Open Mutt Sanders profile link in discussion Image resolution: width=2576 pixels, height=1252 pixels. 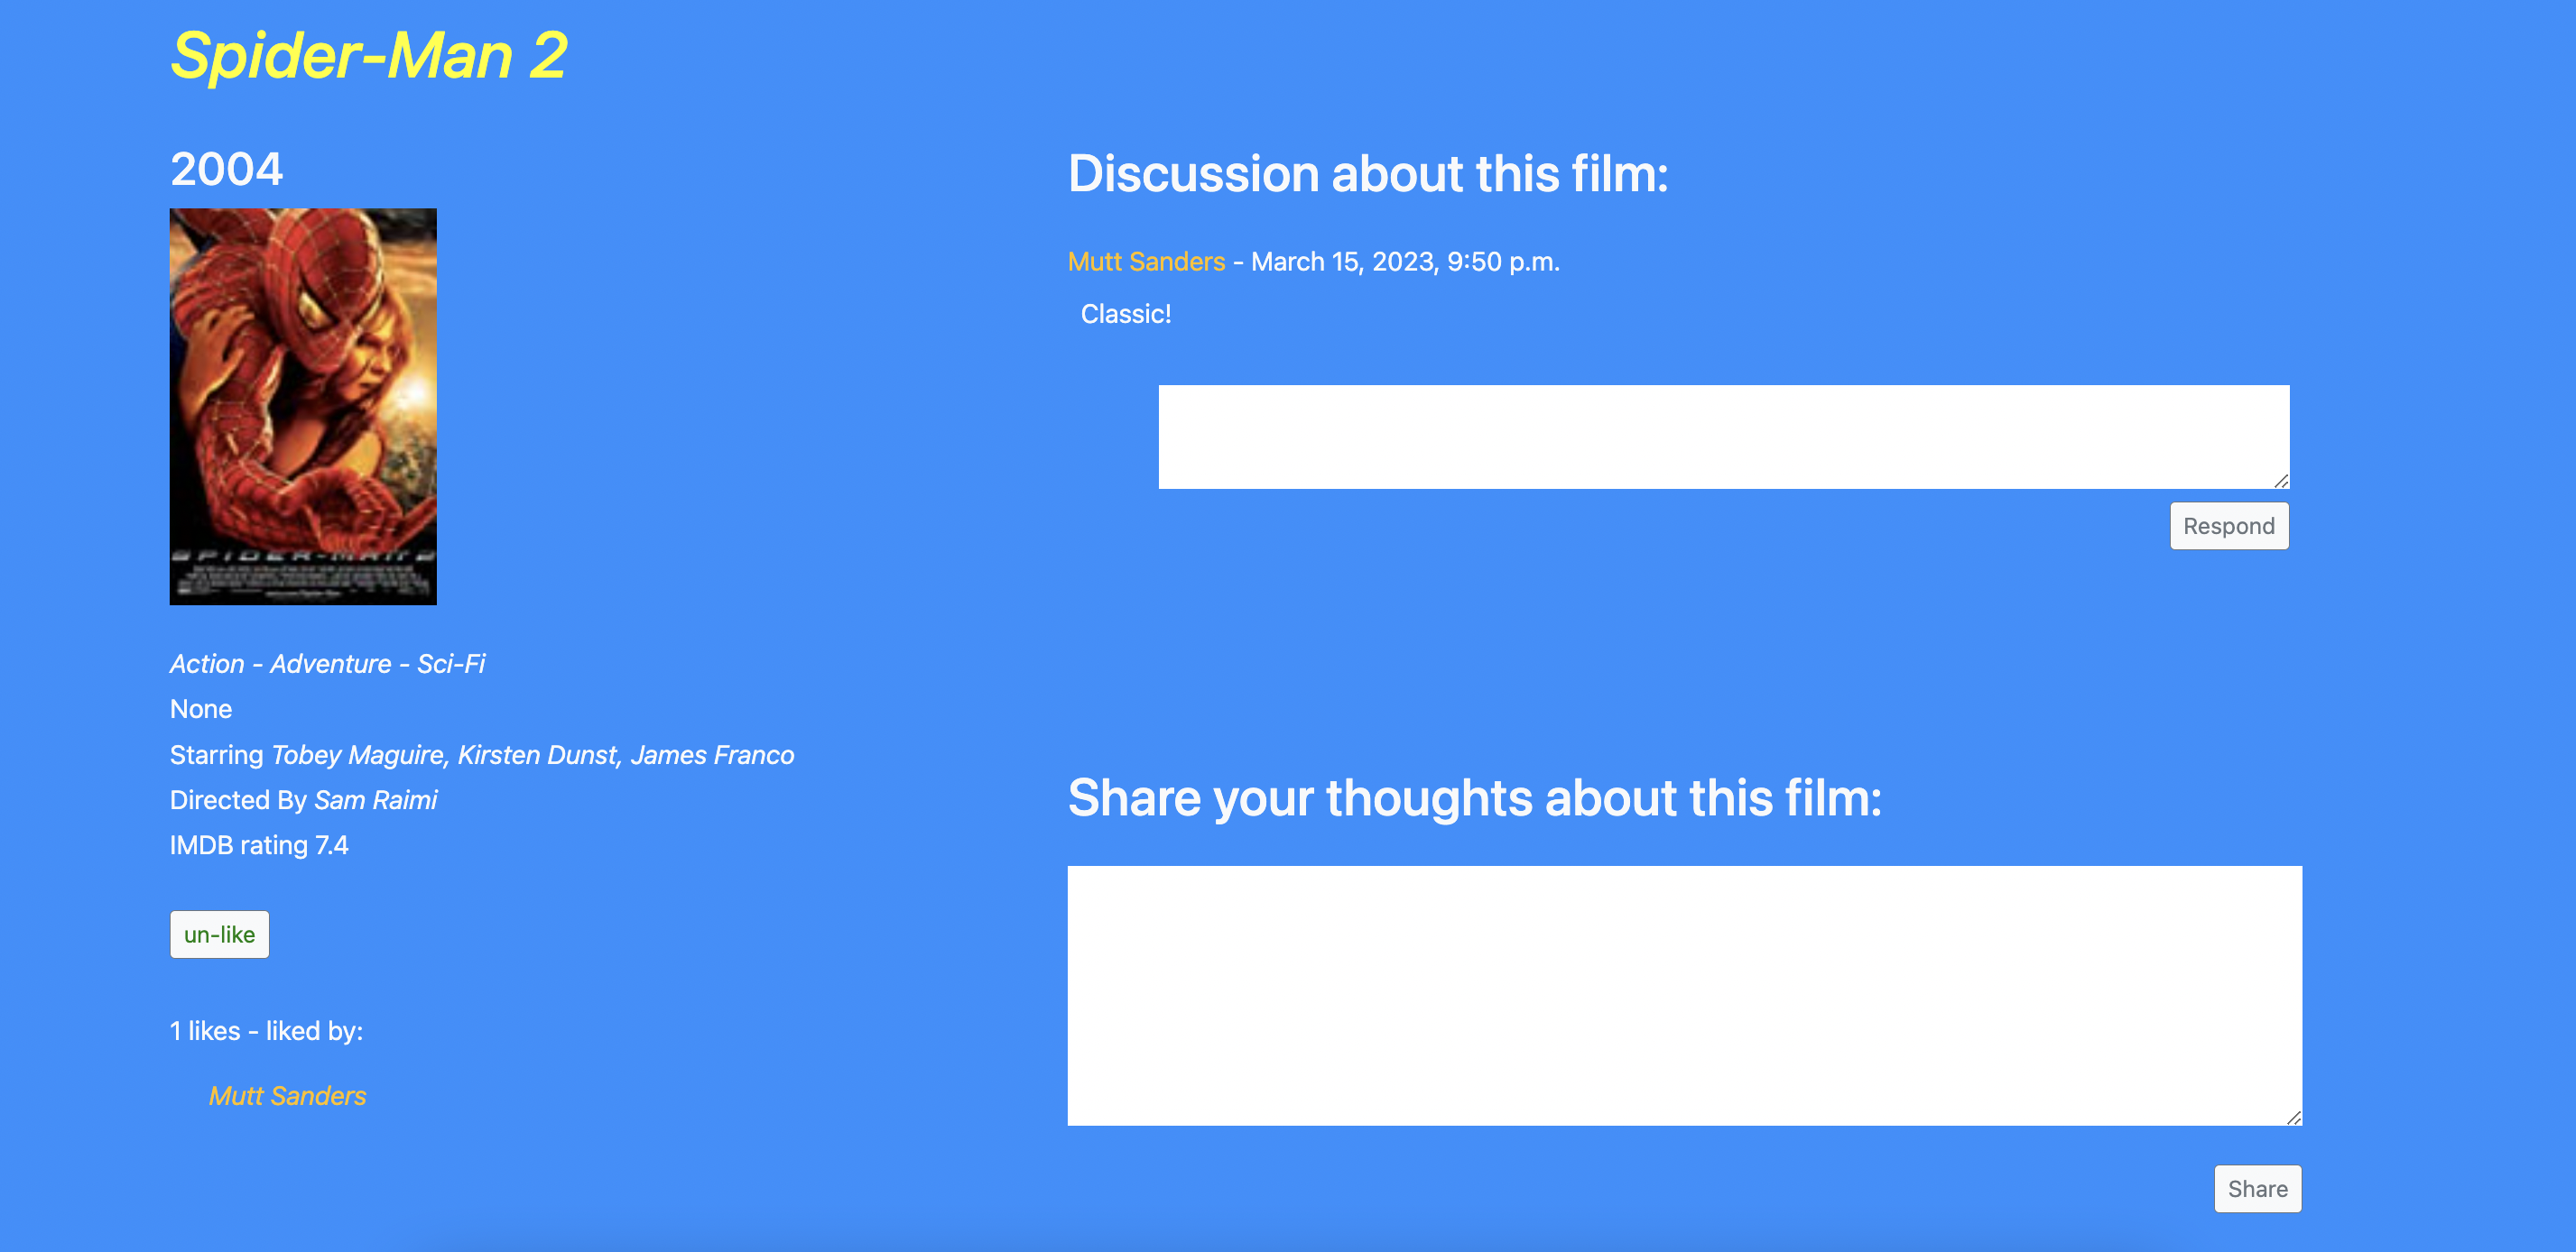coord(1146,261)
